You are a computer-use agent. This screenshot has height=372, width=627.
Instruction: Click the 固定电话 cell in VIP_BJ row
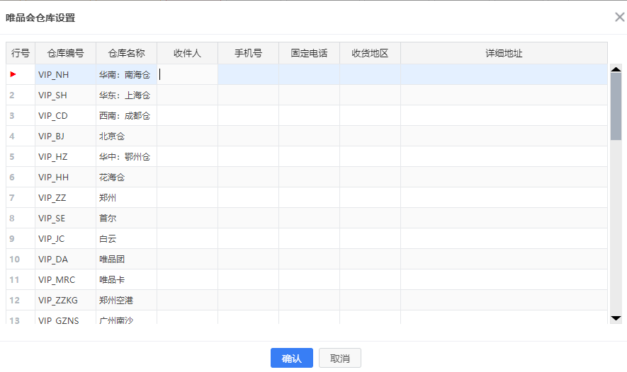click(x=309, y=136)
